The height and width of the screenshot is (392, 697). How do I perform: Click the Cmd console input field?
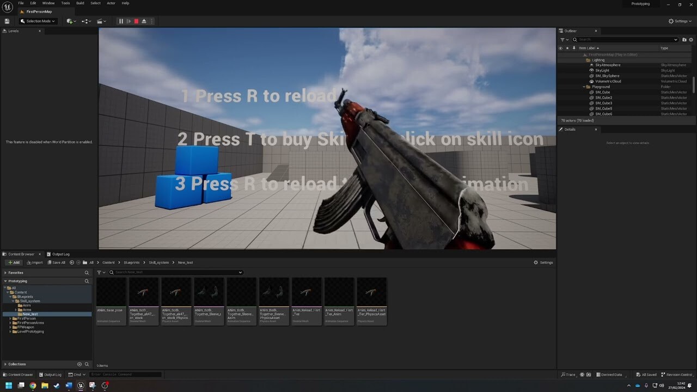pos(125,374)
